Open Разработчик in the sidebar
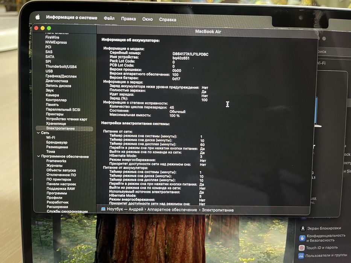The width and height of the screenshot is (351, 263). 58,202
